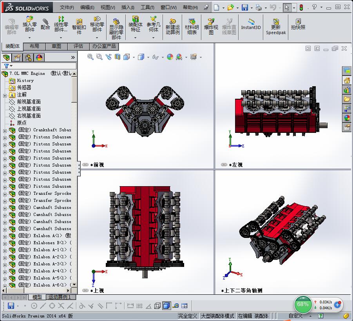Open the 工具(T) menu
The width and height of the screenshot is (353, 321).
[x=147, y=7]
